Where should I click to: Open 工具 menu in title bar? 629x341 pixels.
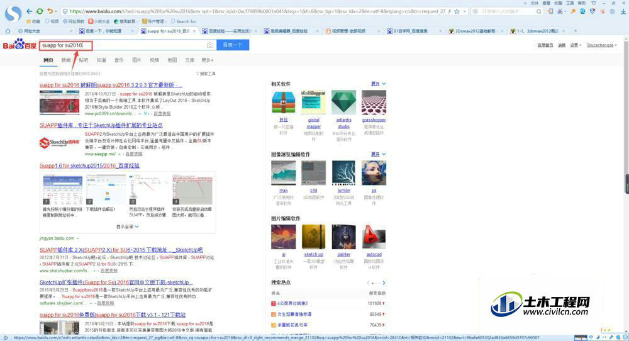click(570, 3)
